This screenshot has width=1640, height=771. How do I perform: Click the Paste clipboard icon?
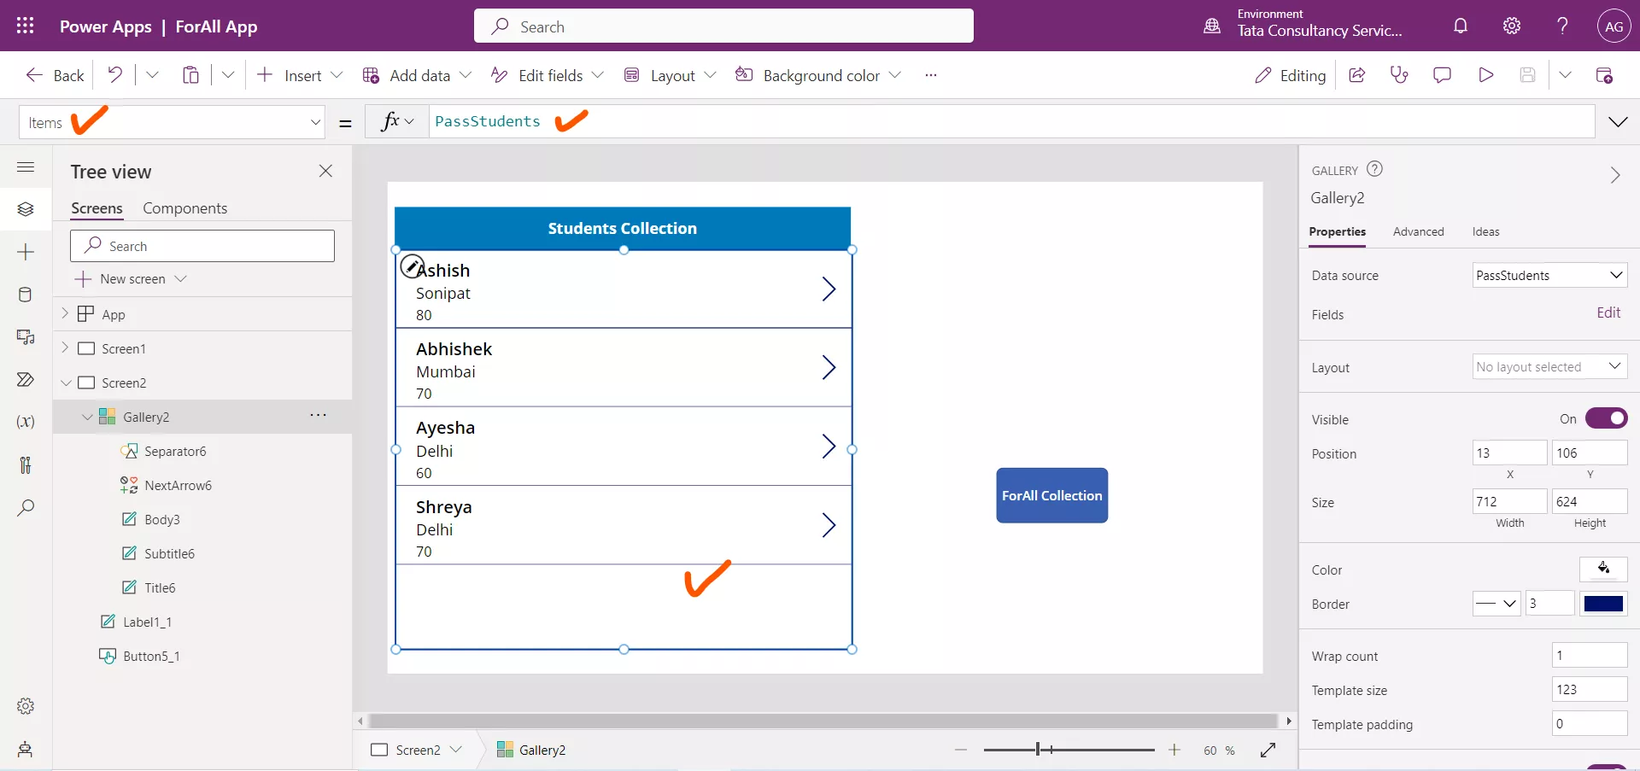click(x=190, y=75)
